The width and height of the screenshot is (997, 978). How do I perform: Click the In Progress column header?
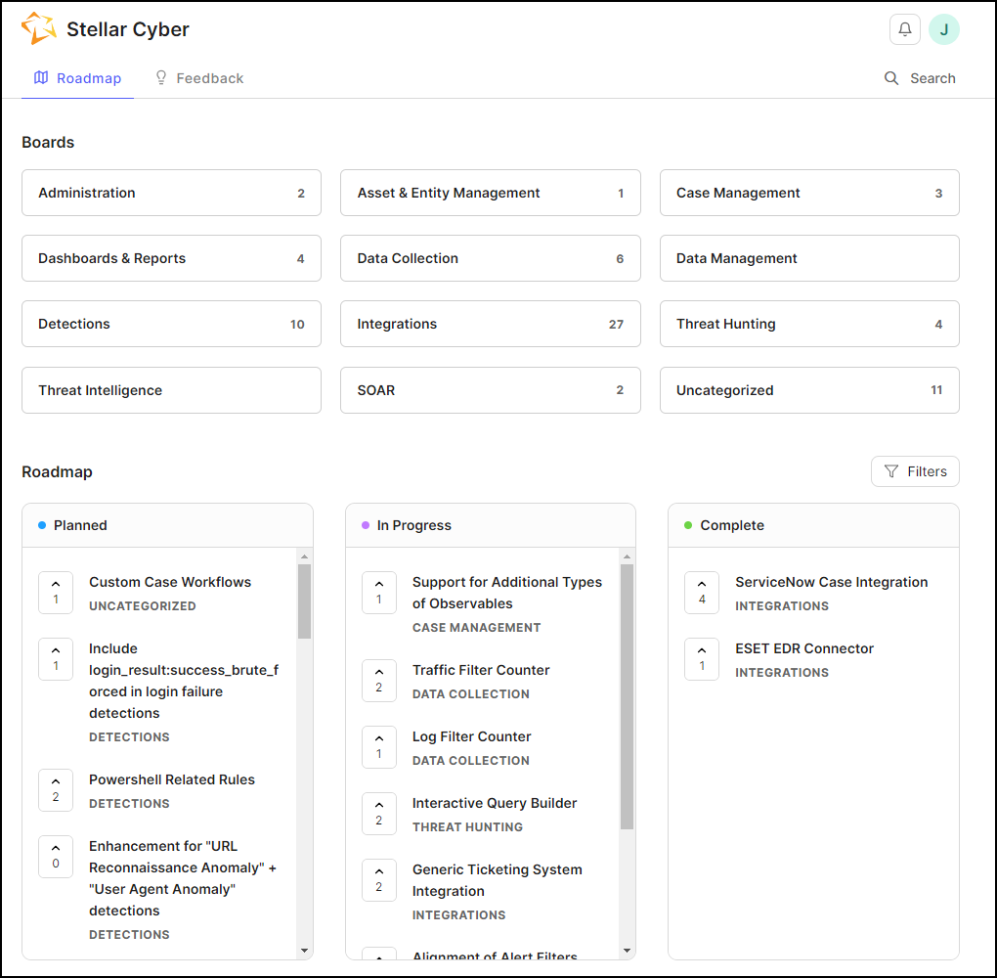coord(491,525)
